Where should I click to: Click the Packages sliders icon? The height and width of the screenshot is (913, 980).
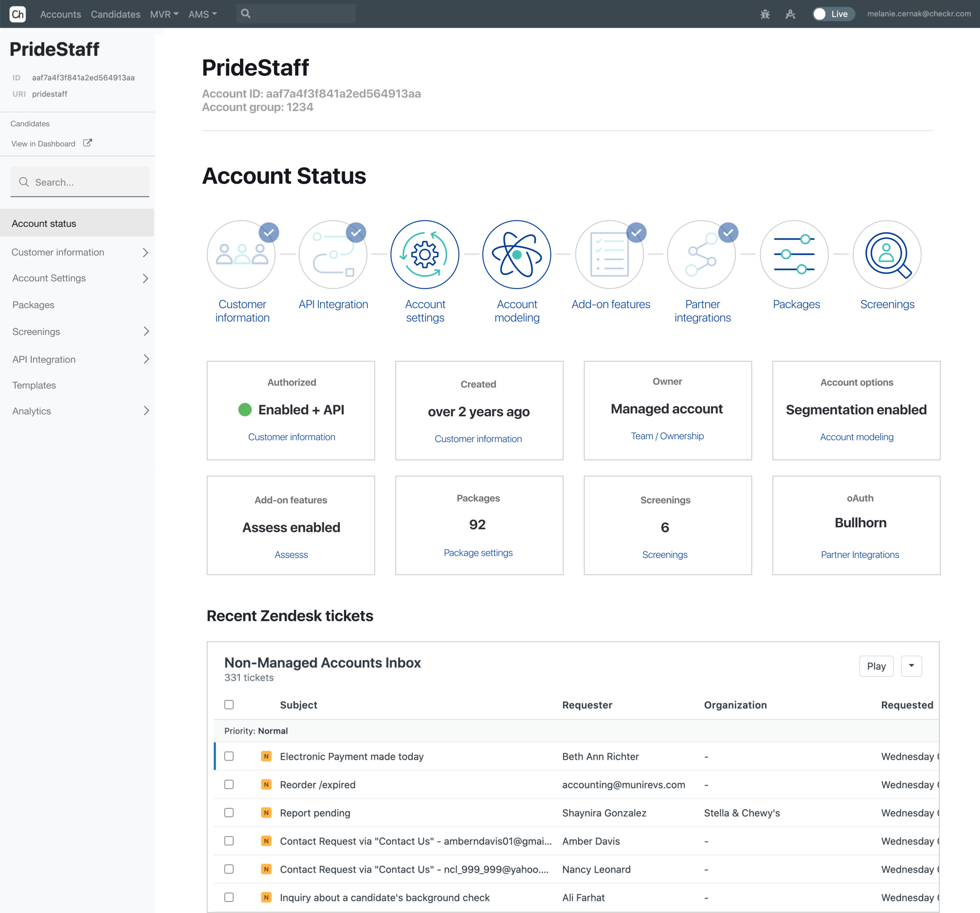click(794, 254)
